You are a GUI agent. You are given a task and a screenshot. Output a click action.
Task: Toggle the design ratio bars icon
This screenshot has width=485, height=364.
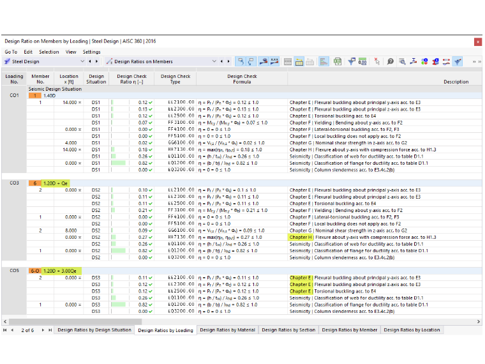(324, 61)
